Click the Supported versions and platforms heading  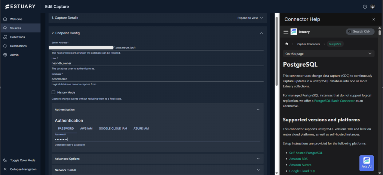pos(321,120)
